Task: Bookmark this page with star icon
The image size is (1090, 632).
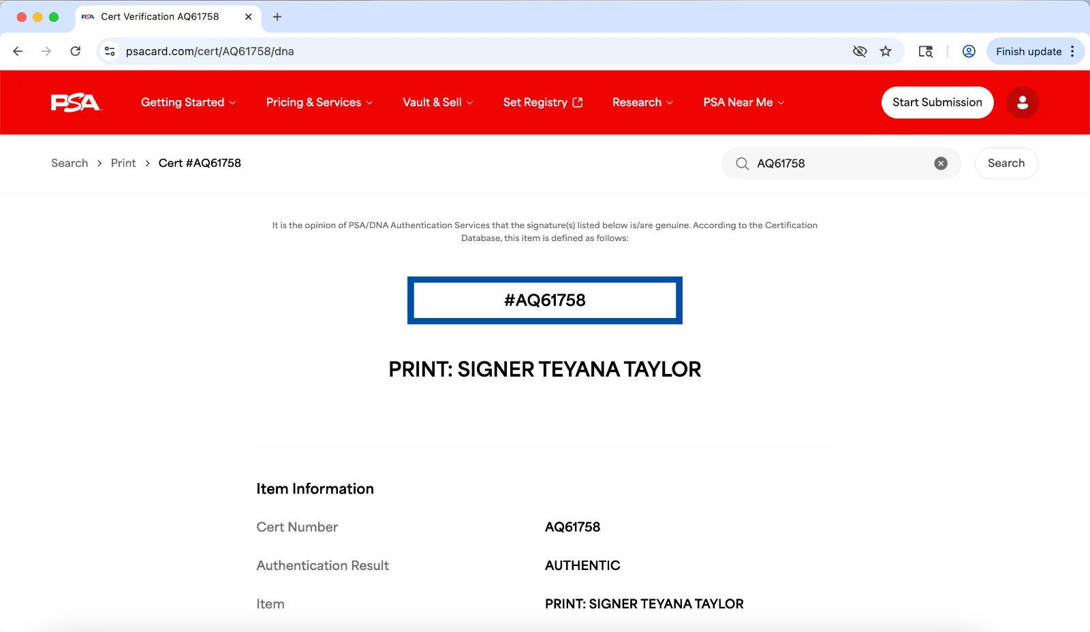Action: click(x=886, y=51)
